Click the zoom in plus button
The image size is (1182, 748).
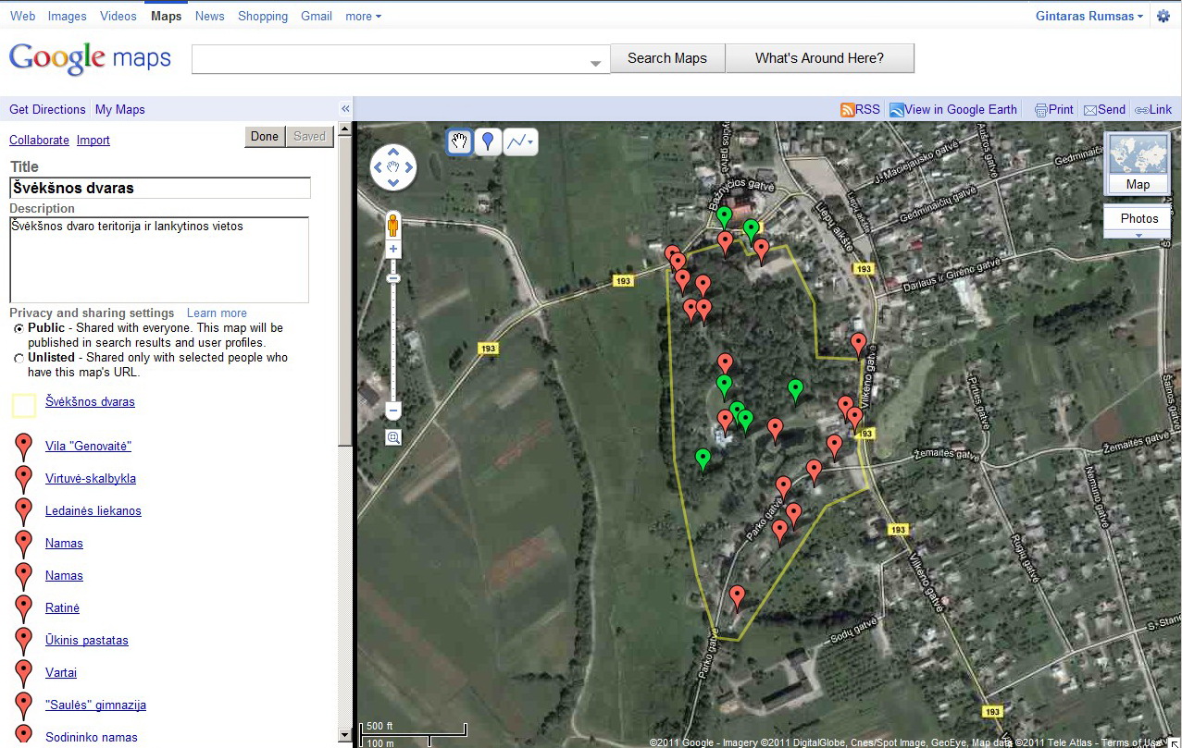393,250
